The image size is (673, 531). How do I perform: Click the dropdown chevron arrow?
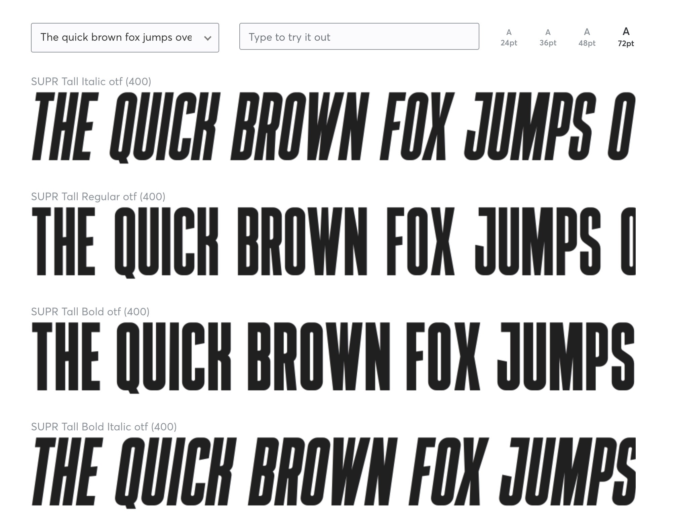[208, 38]
